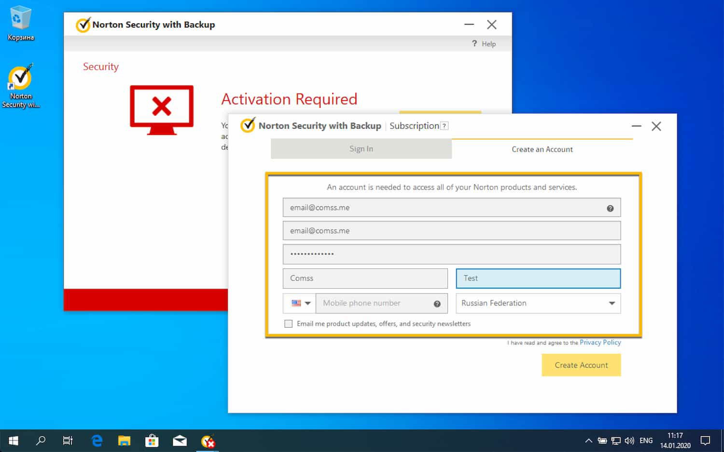
Task: Click Help link in main Norton window
Action: coord(488,44)
